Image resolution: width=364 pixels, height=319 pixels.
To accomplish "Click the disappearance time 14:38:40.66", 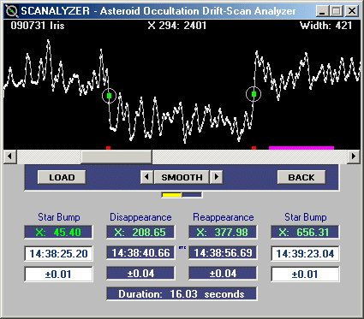I will [x=140, y=253].
